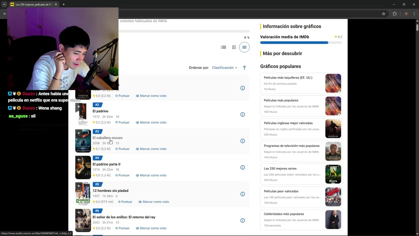The height and width of the screenshot is (236, 419).
Task: Switch to grid view icon
Action: [234, 47]
